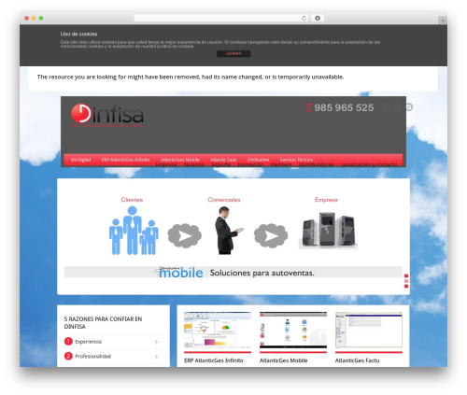Open the AtlanticGes Mobile screenshot thumbnail
This screenshot has width=467, height=395.
(x=293, y=330)
